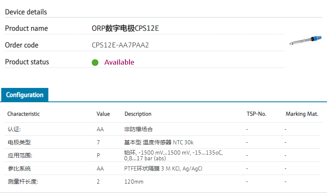Select the 应用范围 characteristic row
The height and width of the screenshot is (193, 327).
[x=20, y=155]
